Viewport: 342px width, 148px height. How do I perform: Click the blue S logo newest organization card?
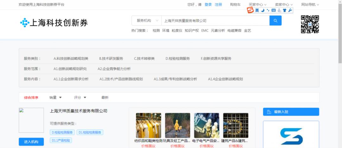coord(291,134)
